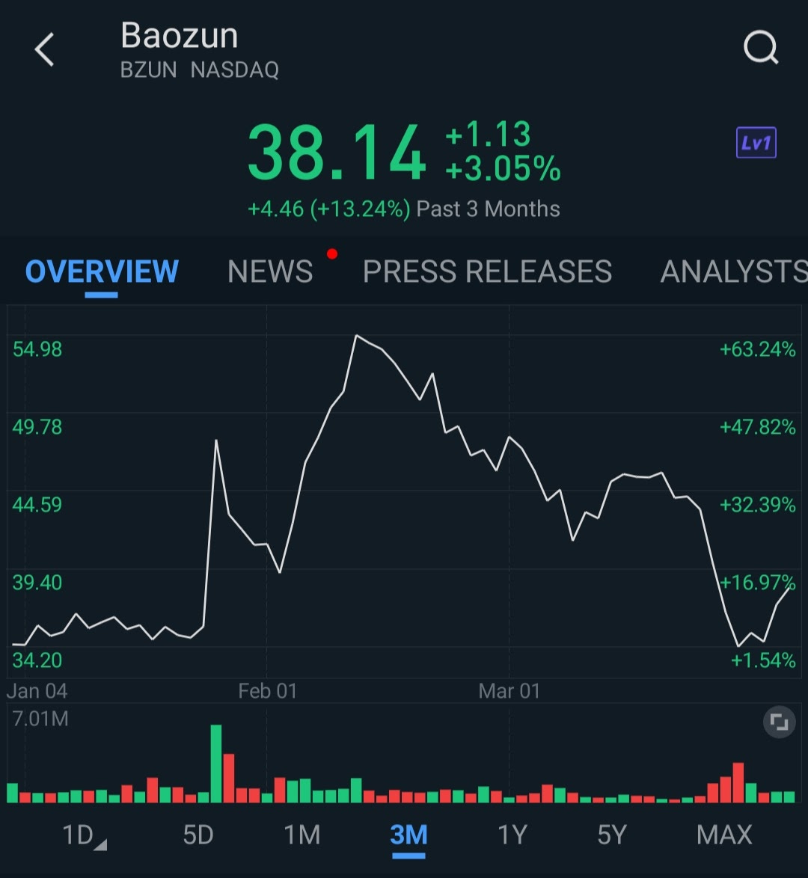Tap the Past 3 Months change line

point(403,209)
